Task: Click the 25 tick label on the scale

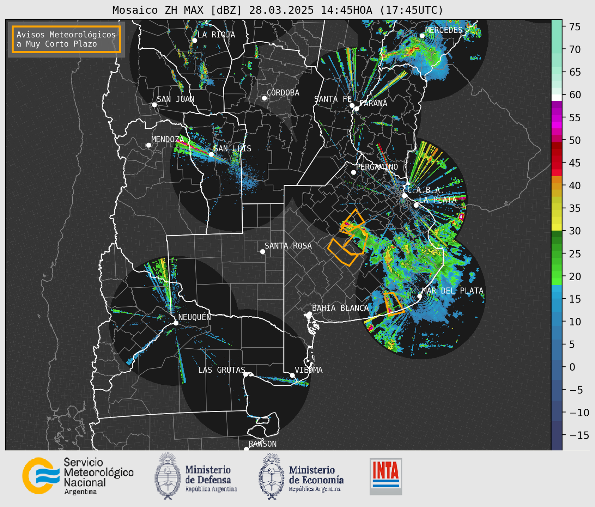Action: (575, 254)
